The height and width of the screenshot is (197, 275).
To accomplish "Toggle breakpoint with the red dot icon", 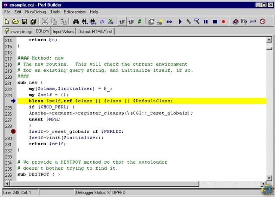I will (223, 22).
